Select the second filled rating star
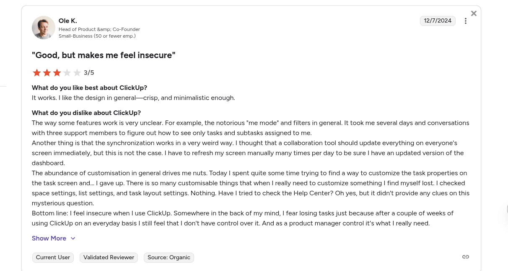Image resolution: width=508 pixels, height=271 pixels. point(47,73)
